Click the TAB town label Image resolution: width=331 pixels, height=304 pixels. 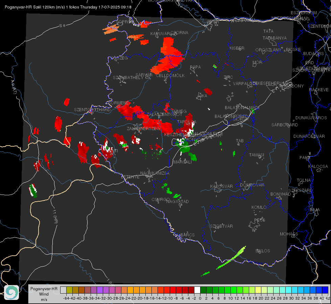click(x=240, y=141)
